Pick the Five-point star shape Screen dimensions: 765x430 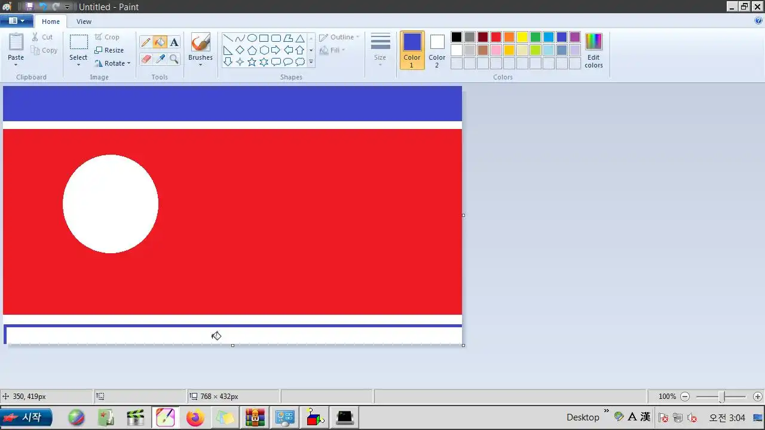pyautogui.click(x=252, y=62)
